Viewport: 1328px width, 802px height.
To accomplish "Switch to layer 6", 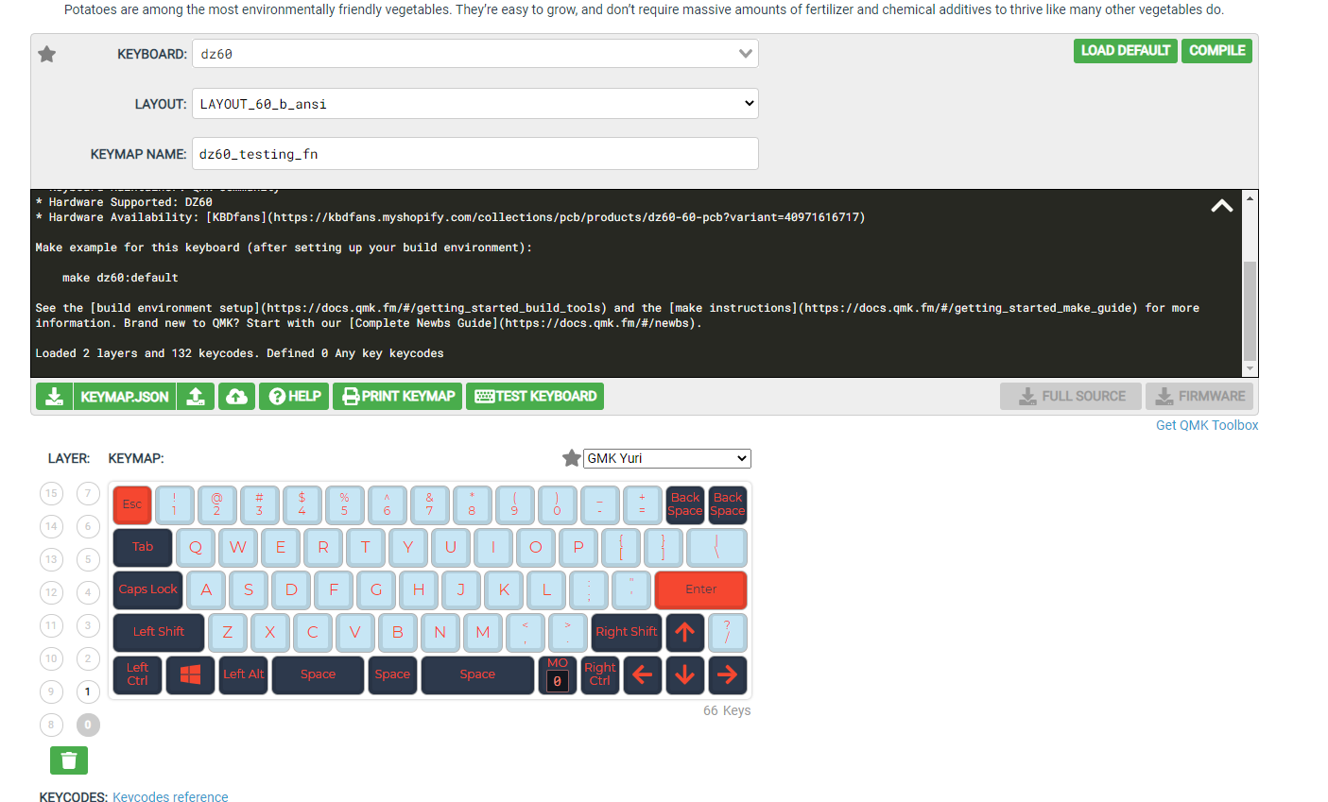I will click(88, 526).
